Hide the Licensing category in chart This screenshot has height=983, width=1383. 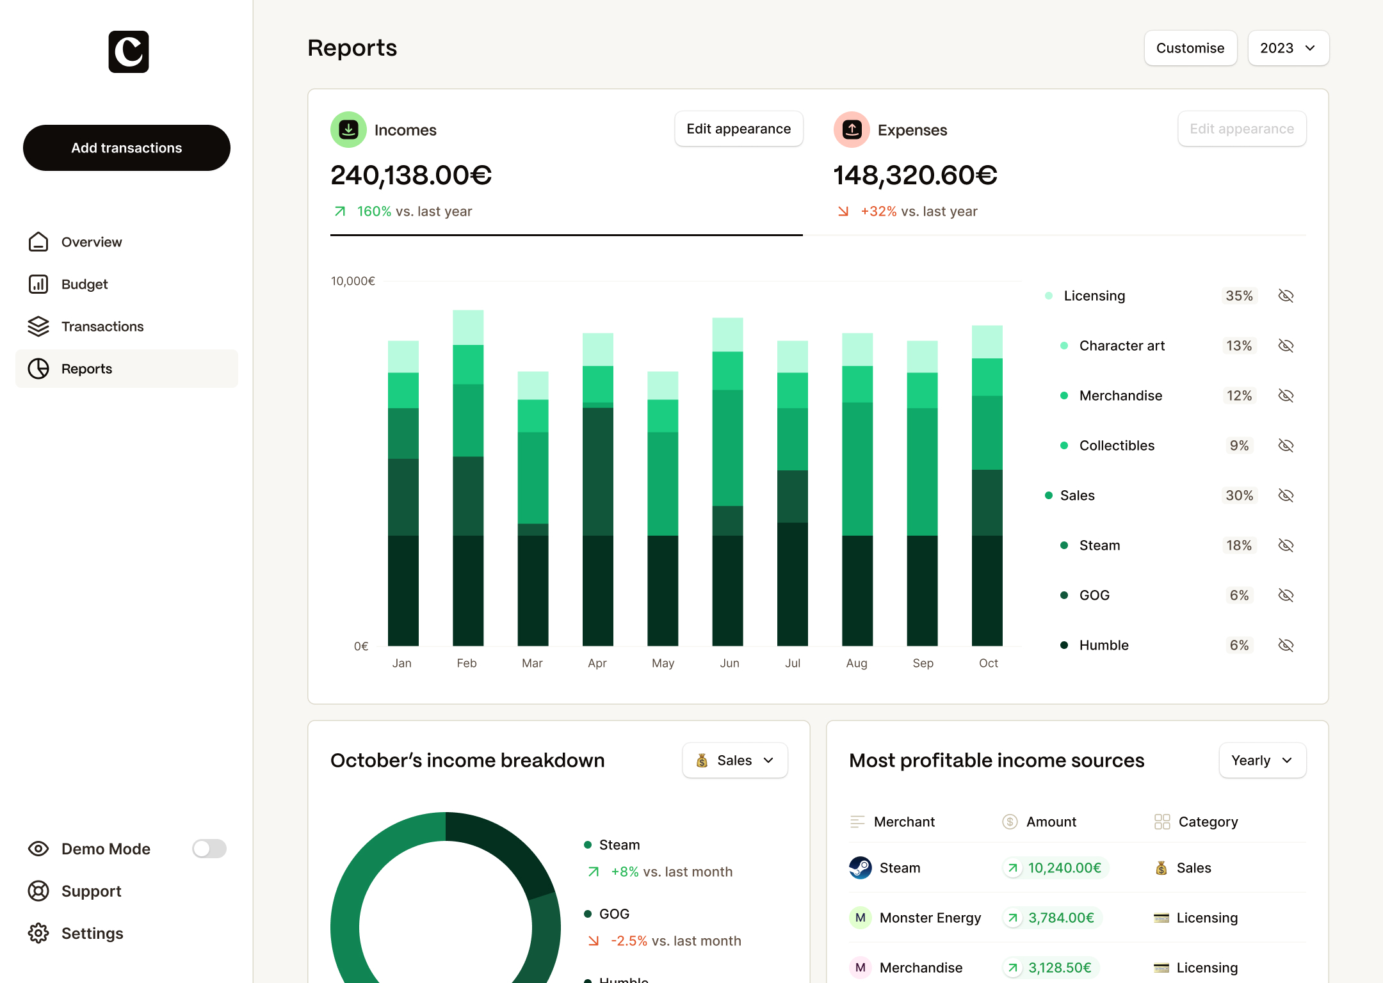1286,296
